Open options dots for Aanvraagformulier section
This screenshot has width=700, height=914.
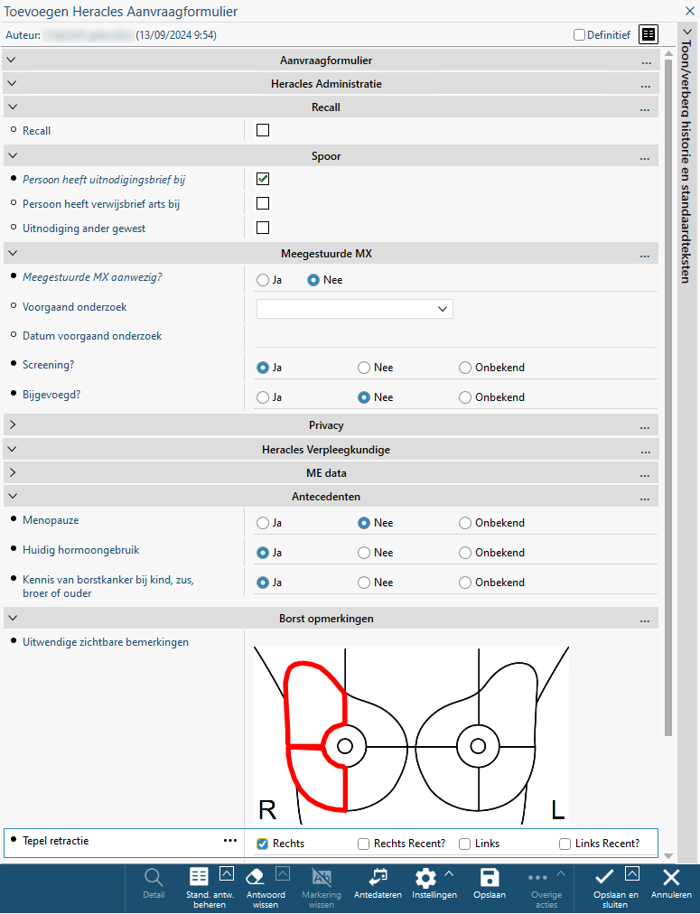click(646, 62)
